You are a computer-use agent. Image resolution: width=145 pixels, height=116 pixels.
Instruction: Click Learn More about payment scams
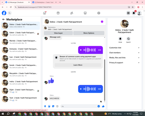[78, 65]
